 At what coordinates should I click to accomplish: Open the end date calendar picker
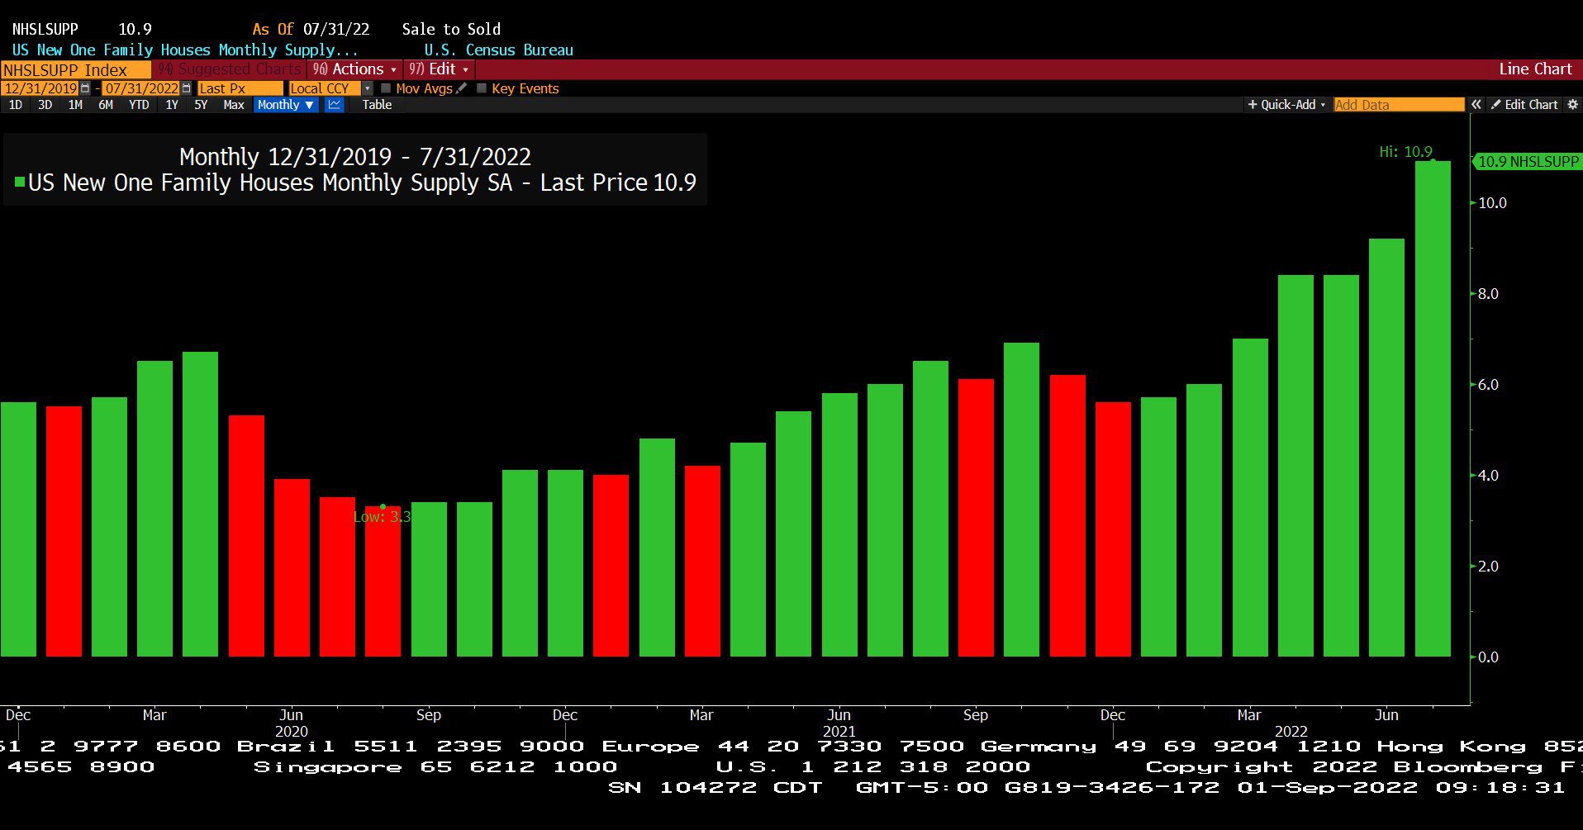187,88
